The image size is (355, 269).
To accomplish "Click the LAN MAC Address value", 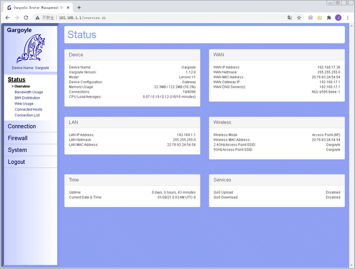I will [181, 145].
